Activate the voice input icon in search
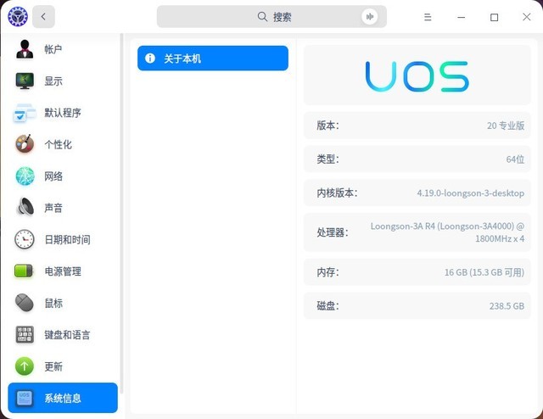Screen dimensions: 543x419 tap(369, 17)
